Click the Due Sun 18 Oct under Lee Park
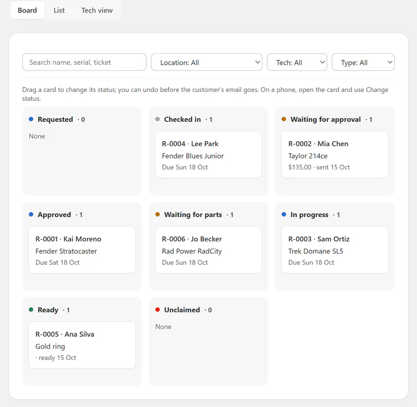Screen dimensions: 417x407 [185, 167]
